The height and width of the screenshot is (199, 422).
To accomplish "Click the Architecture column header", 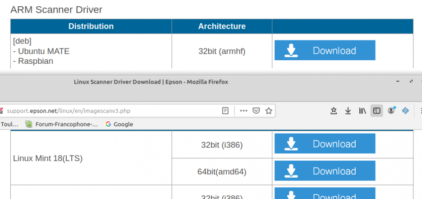I will (222, 26).
